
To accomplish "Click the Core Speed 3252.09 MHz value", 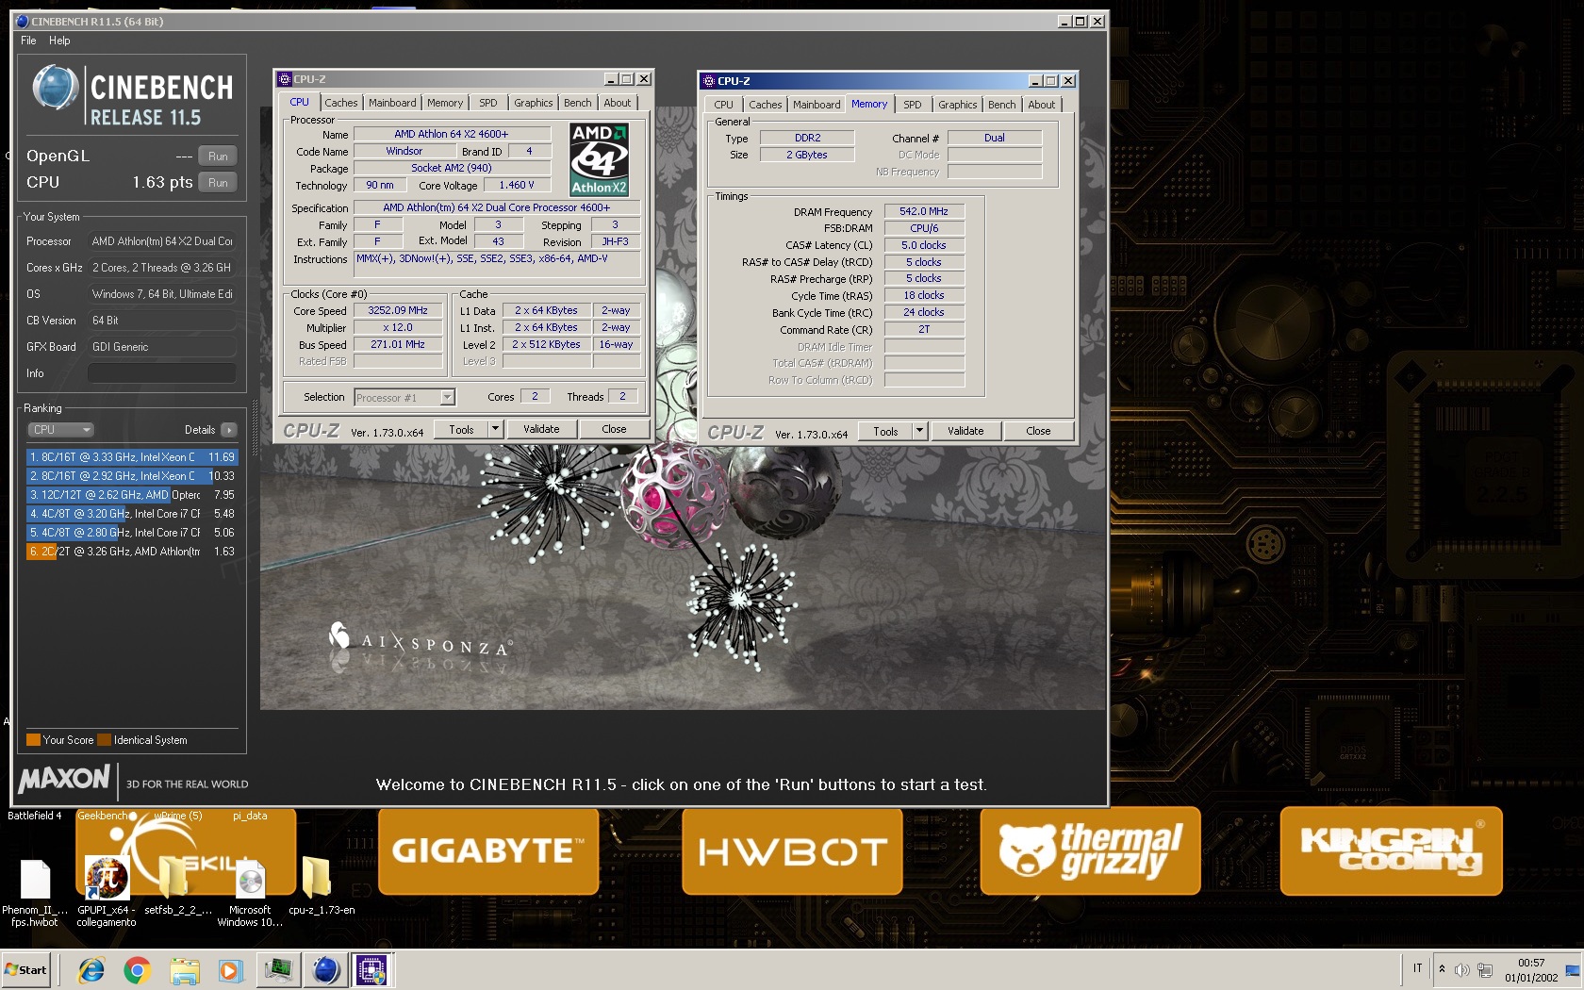I will (x=398, y=310).
